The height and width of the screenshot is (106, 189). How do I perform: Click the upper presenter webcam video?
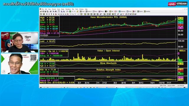(x=19, y=42)
